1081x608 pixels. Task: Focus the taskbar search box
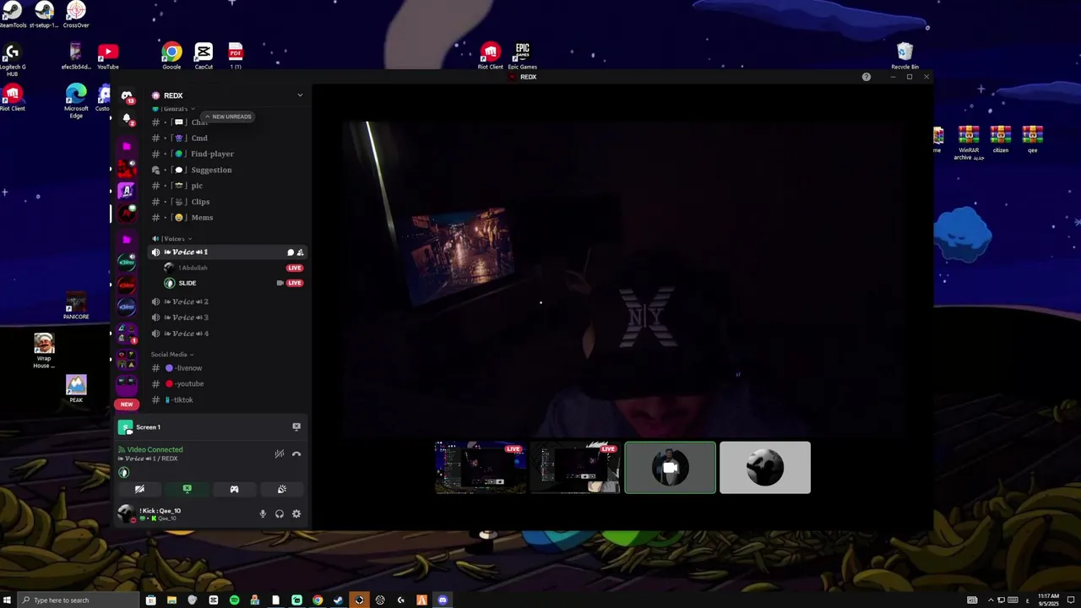coord(79,600)
